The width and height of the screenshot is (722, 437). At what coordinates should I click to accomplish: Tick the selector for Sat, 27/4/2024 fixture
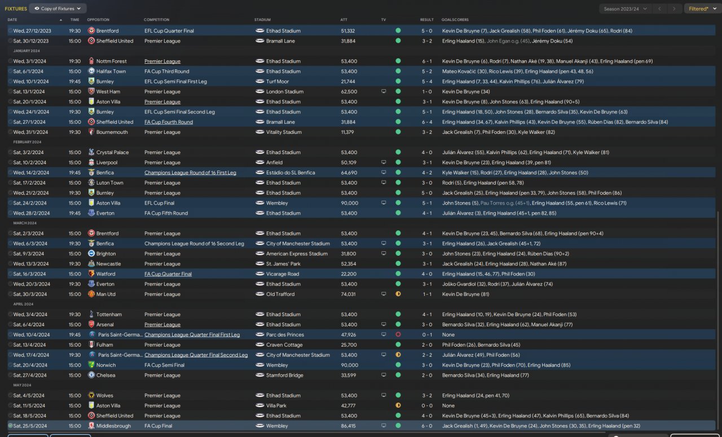10,375
